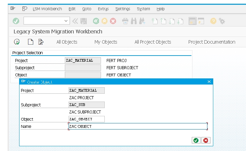Open the Help menu
246x151 pixels.
(x=160, y=9)
